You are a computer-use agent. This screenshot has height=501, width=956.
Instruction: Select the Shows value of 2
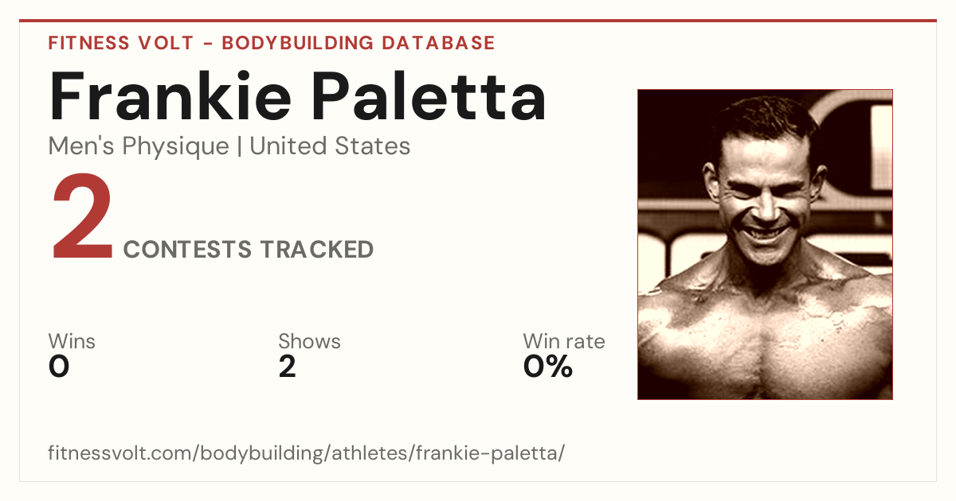[x=288, y=367]
